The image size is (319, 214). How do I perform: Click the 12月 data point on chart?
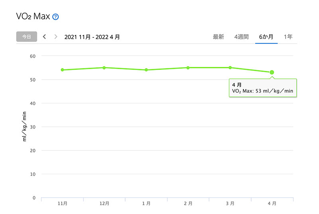pos(104,68)
